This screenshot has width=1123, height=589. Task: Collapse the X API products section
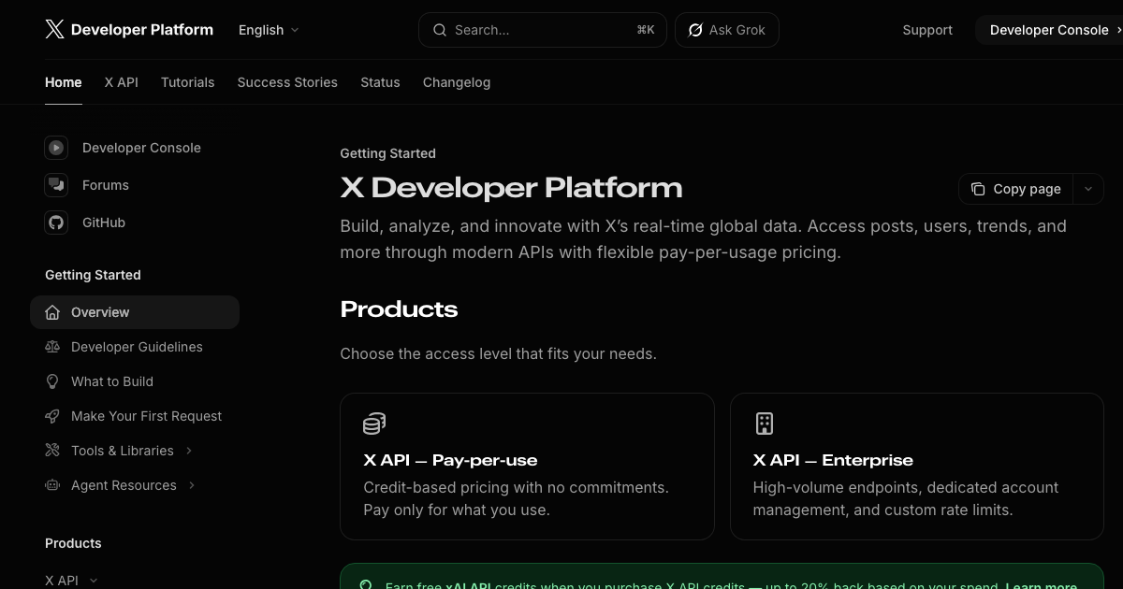94,581
